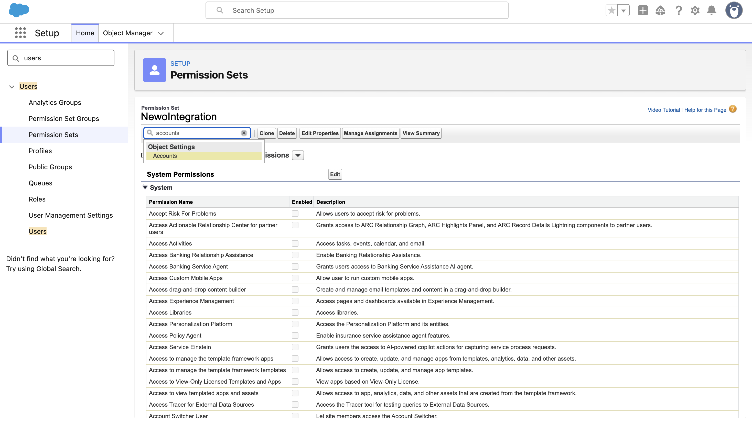The image size is (752, 424).
Task: Open the global actions plus icon
Action: coord(643,10)
